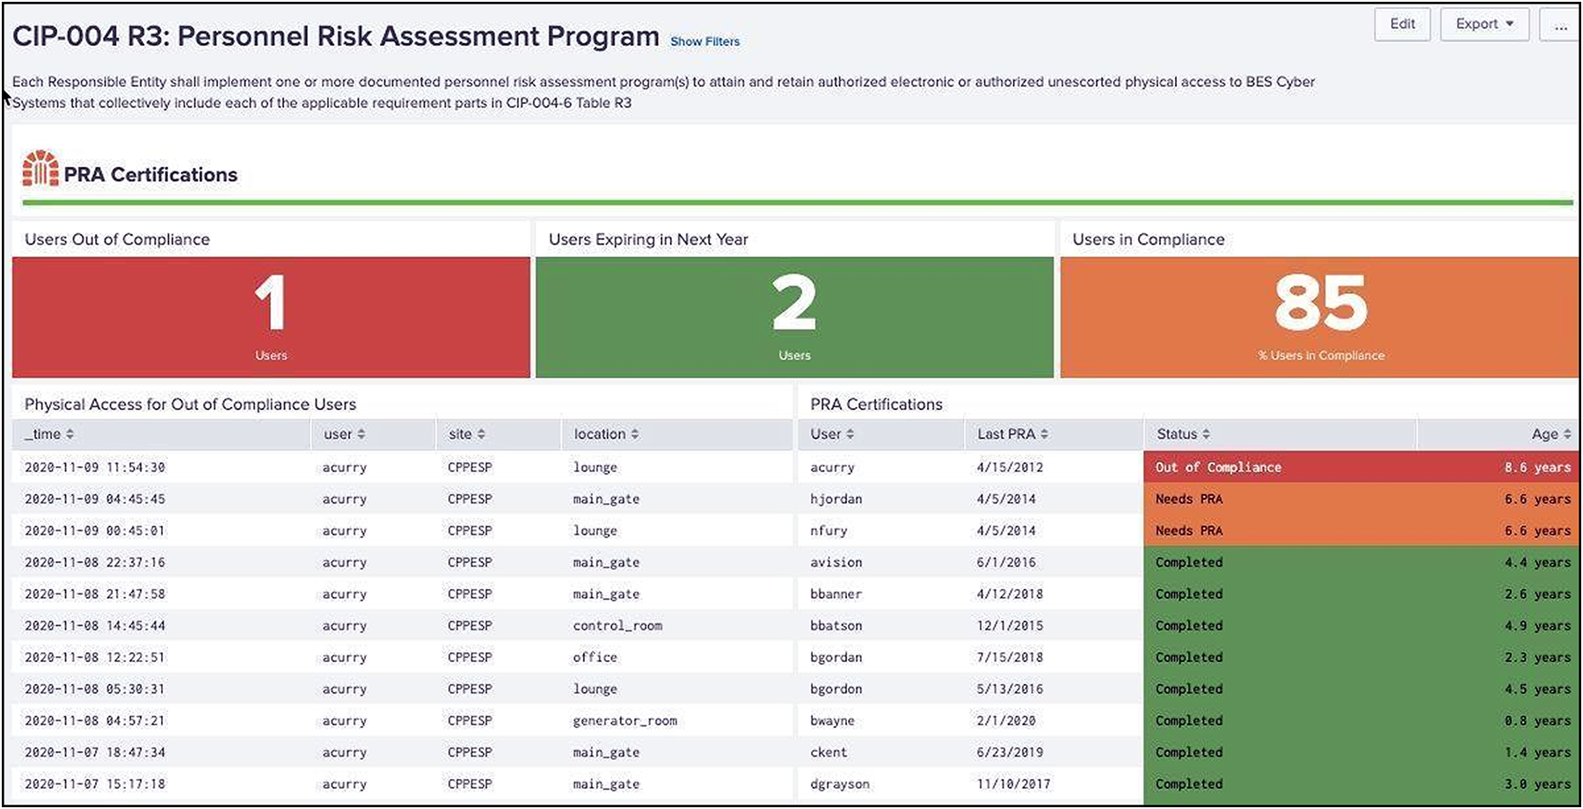
Task: Click timestamp 2020-11-07 15:17:18
Action: pos(95,784)
